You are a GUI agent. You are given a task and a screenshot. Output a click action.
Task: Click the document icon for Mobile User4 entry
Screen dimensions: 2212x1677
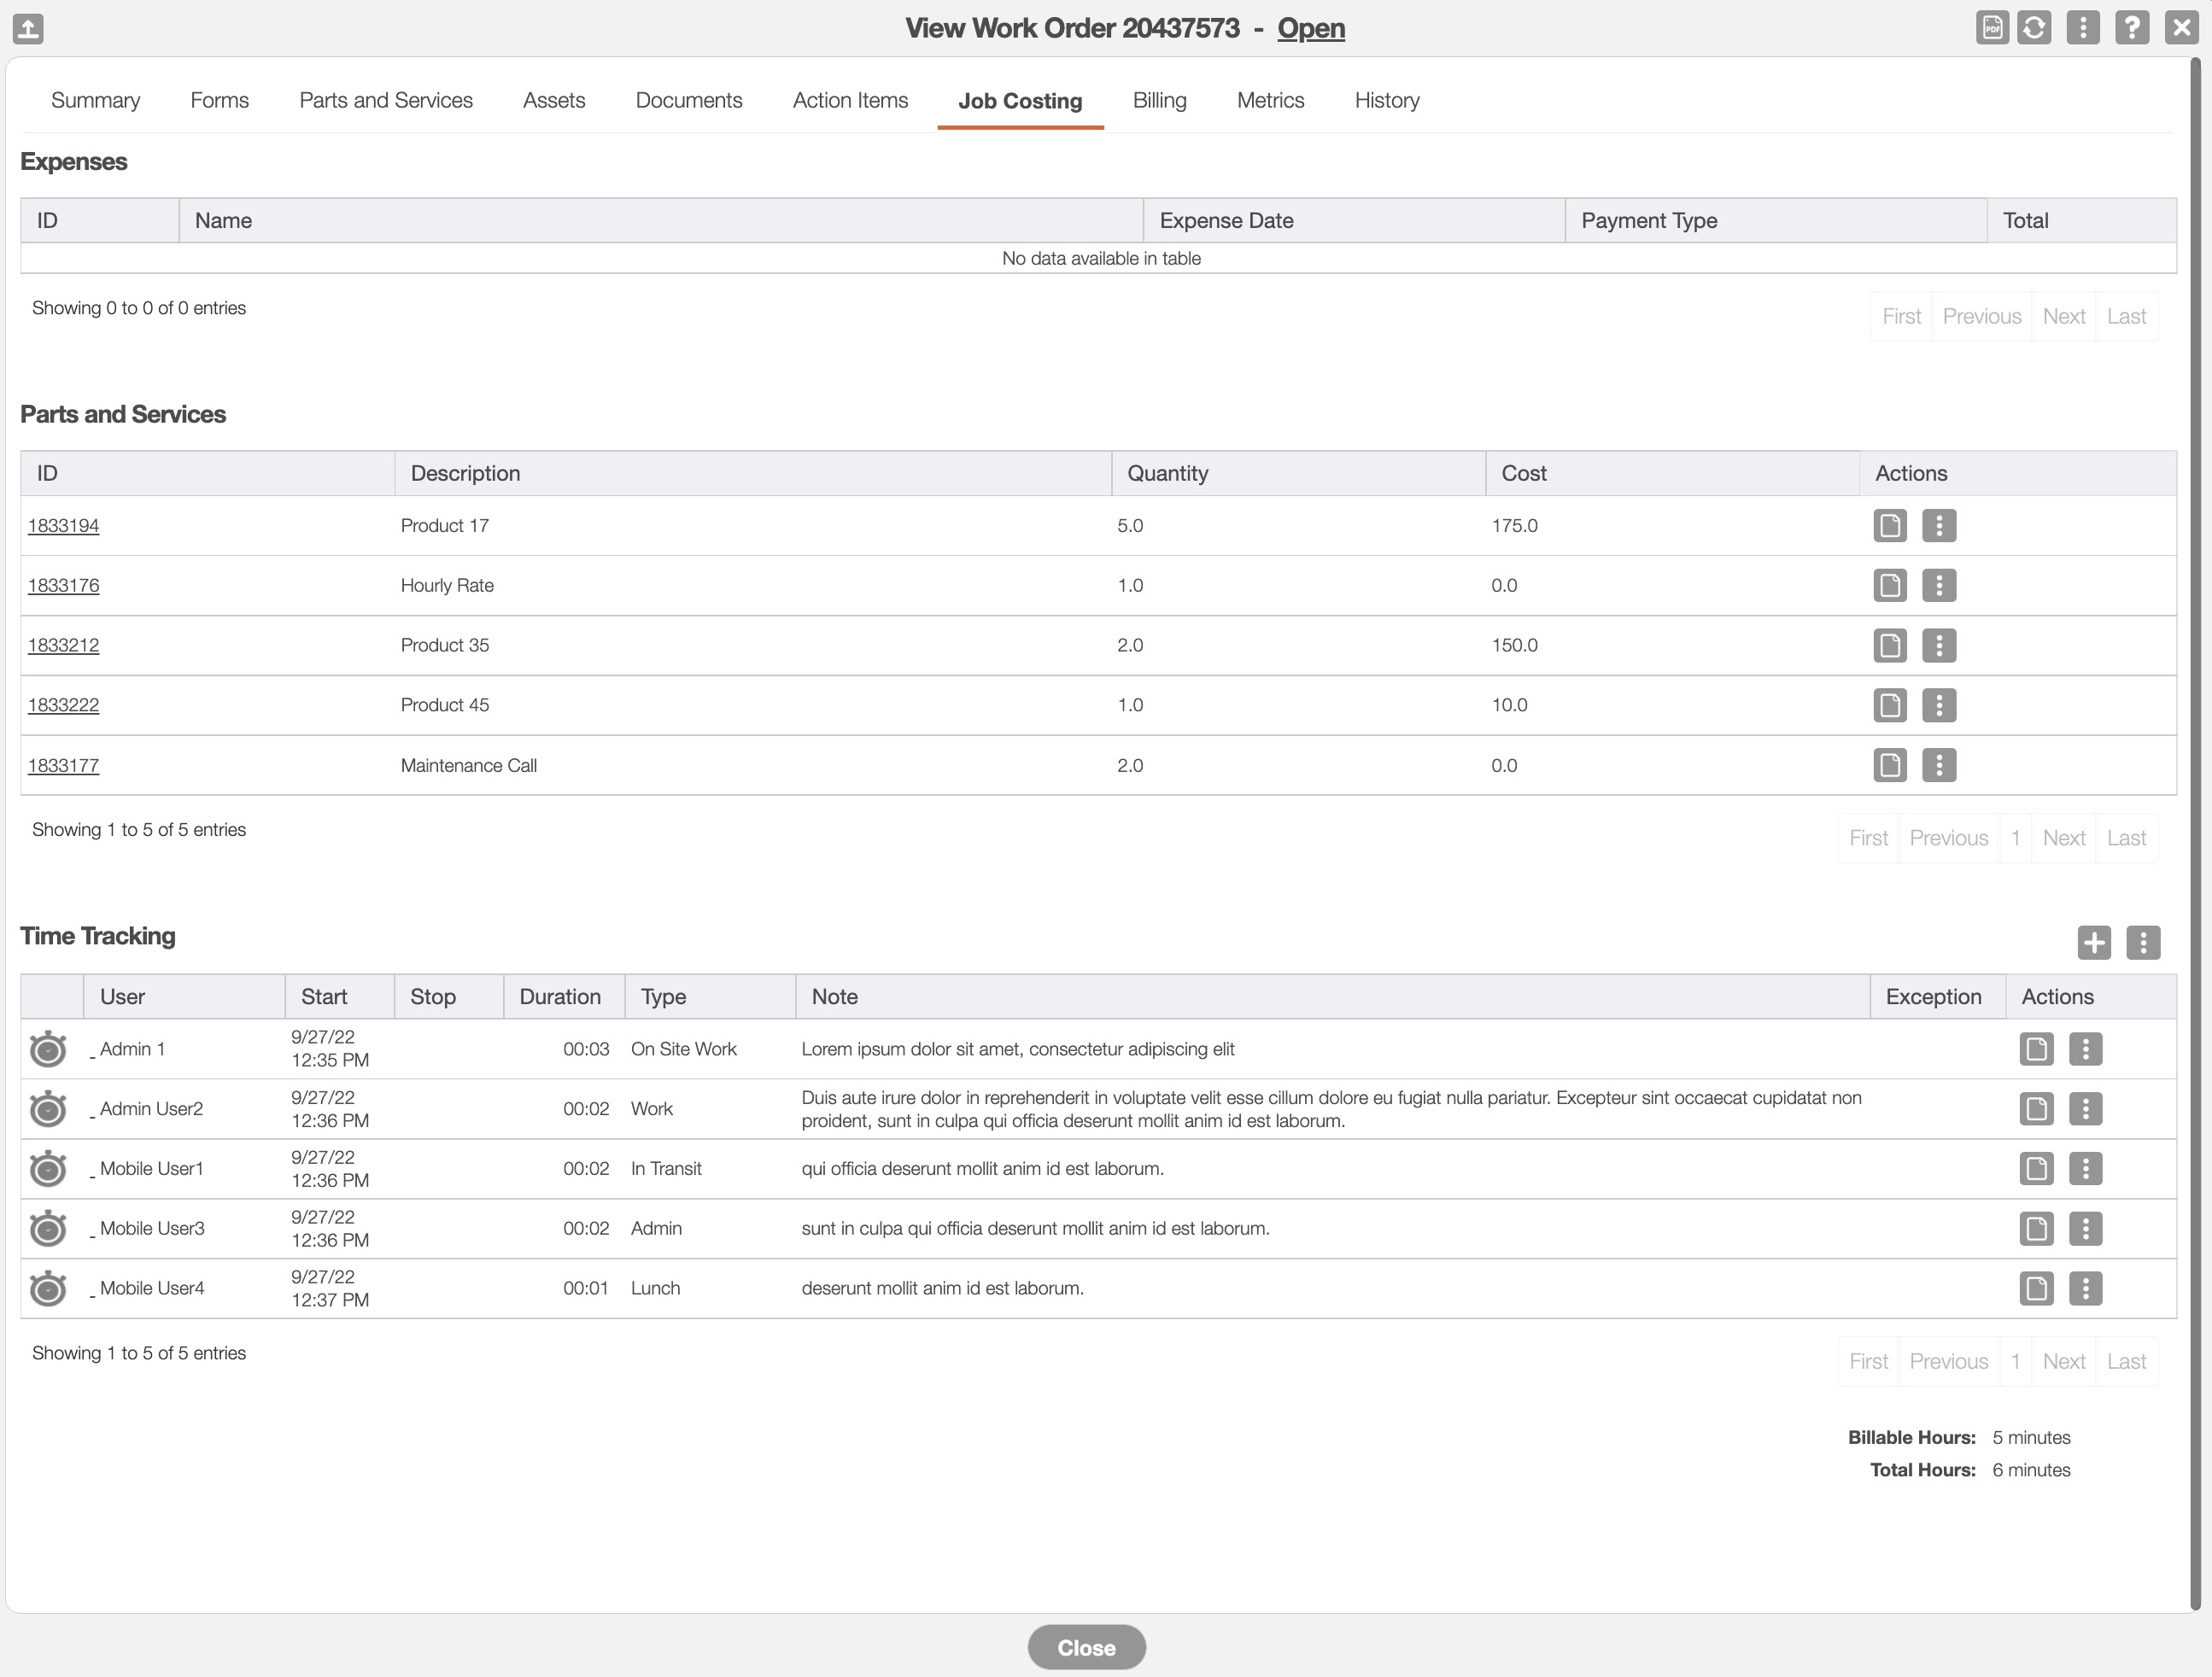[2036, 1288]
